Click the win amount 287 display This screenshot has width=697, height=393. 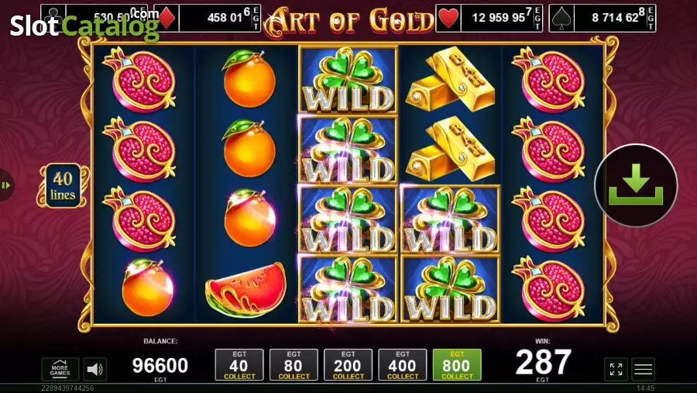tap(543, 362)
